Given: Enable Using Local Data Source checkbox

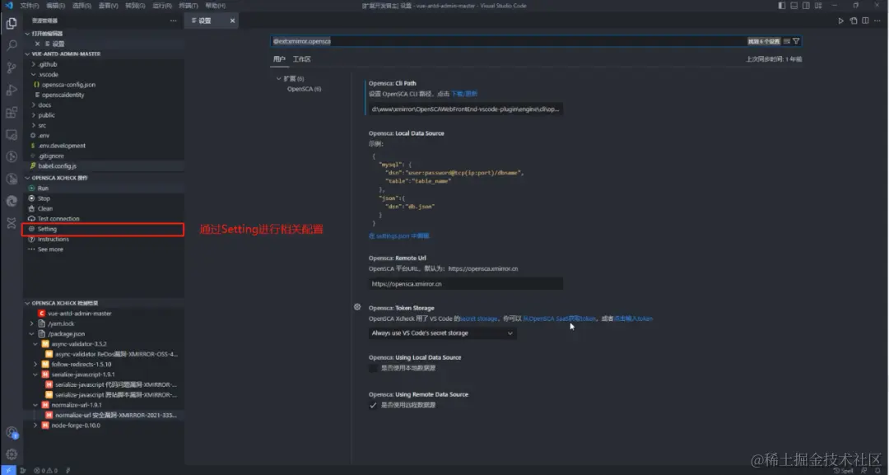Looking at the screenshot, I should 373,369.
